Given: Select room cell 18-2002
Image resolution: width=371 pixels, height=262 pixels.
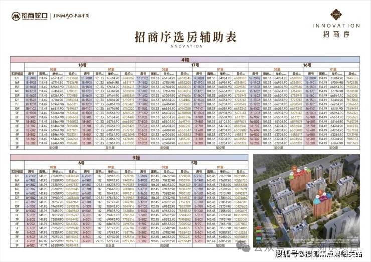Looking at the screenshot, I should click(31, 78).
